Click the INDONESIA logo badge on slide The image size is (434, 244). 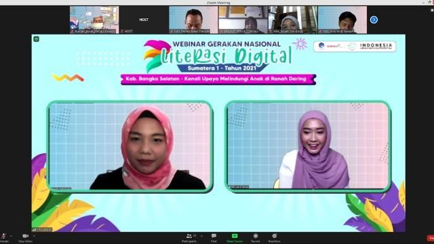[355, 46]
